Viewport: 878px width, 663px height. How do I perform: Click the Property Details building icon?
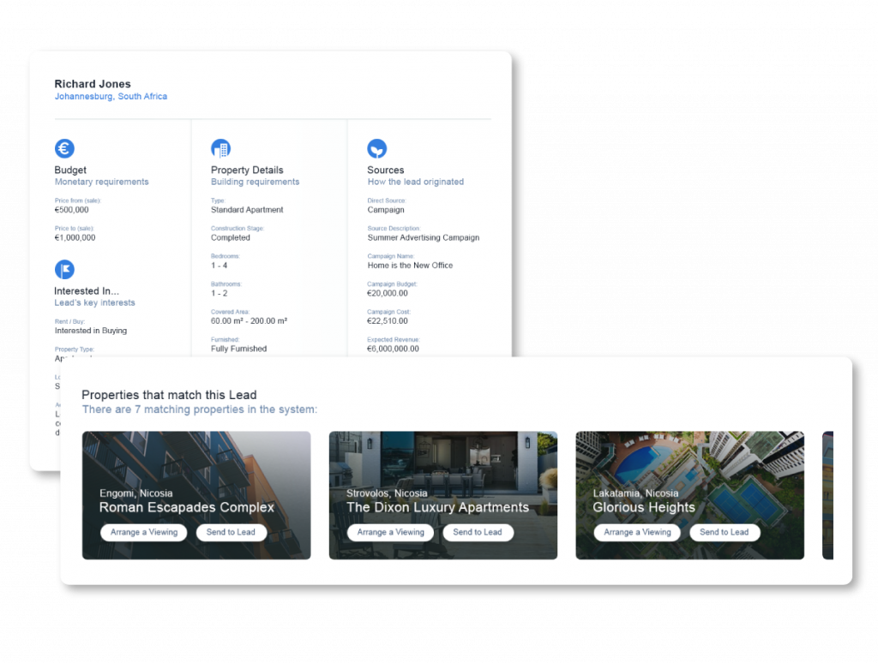pyautogui.click(x=220, y=148)
